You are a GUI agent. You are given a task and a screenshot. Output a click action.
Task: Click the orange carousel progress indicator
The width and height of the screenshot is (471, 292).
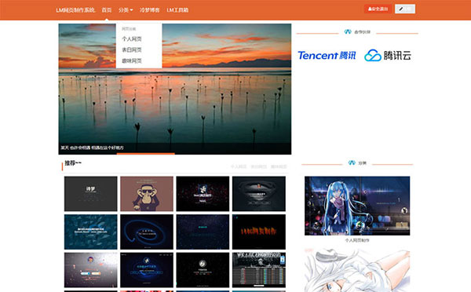(x=146, y=154)
